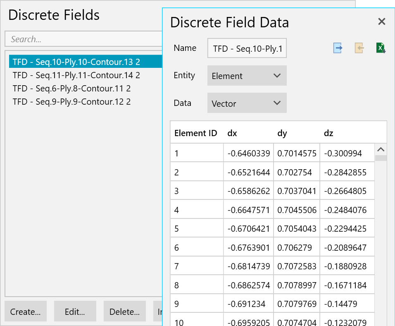
Task: Click dx cell -0.6647571
Action: 248,210
